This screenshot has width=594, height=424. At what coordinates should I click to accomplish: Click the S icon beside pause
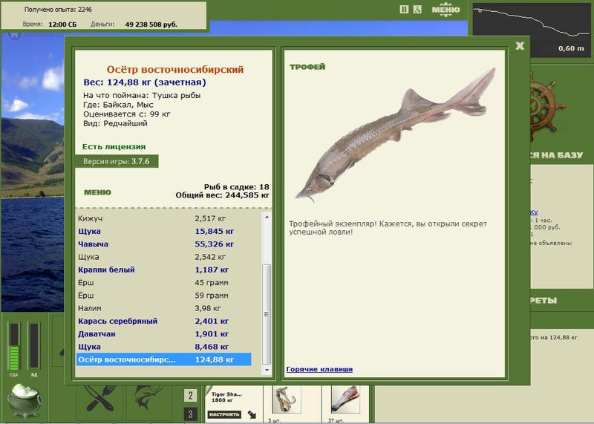click(417, 10)
